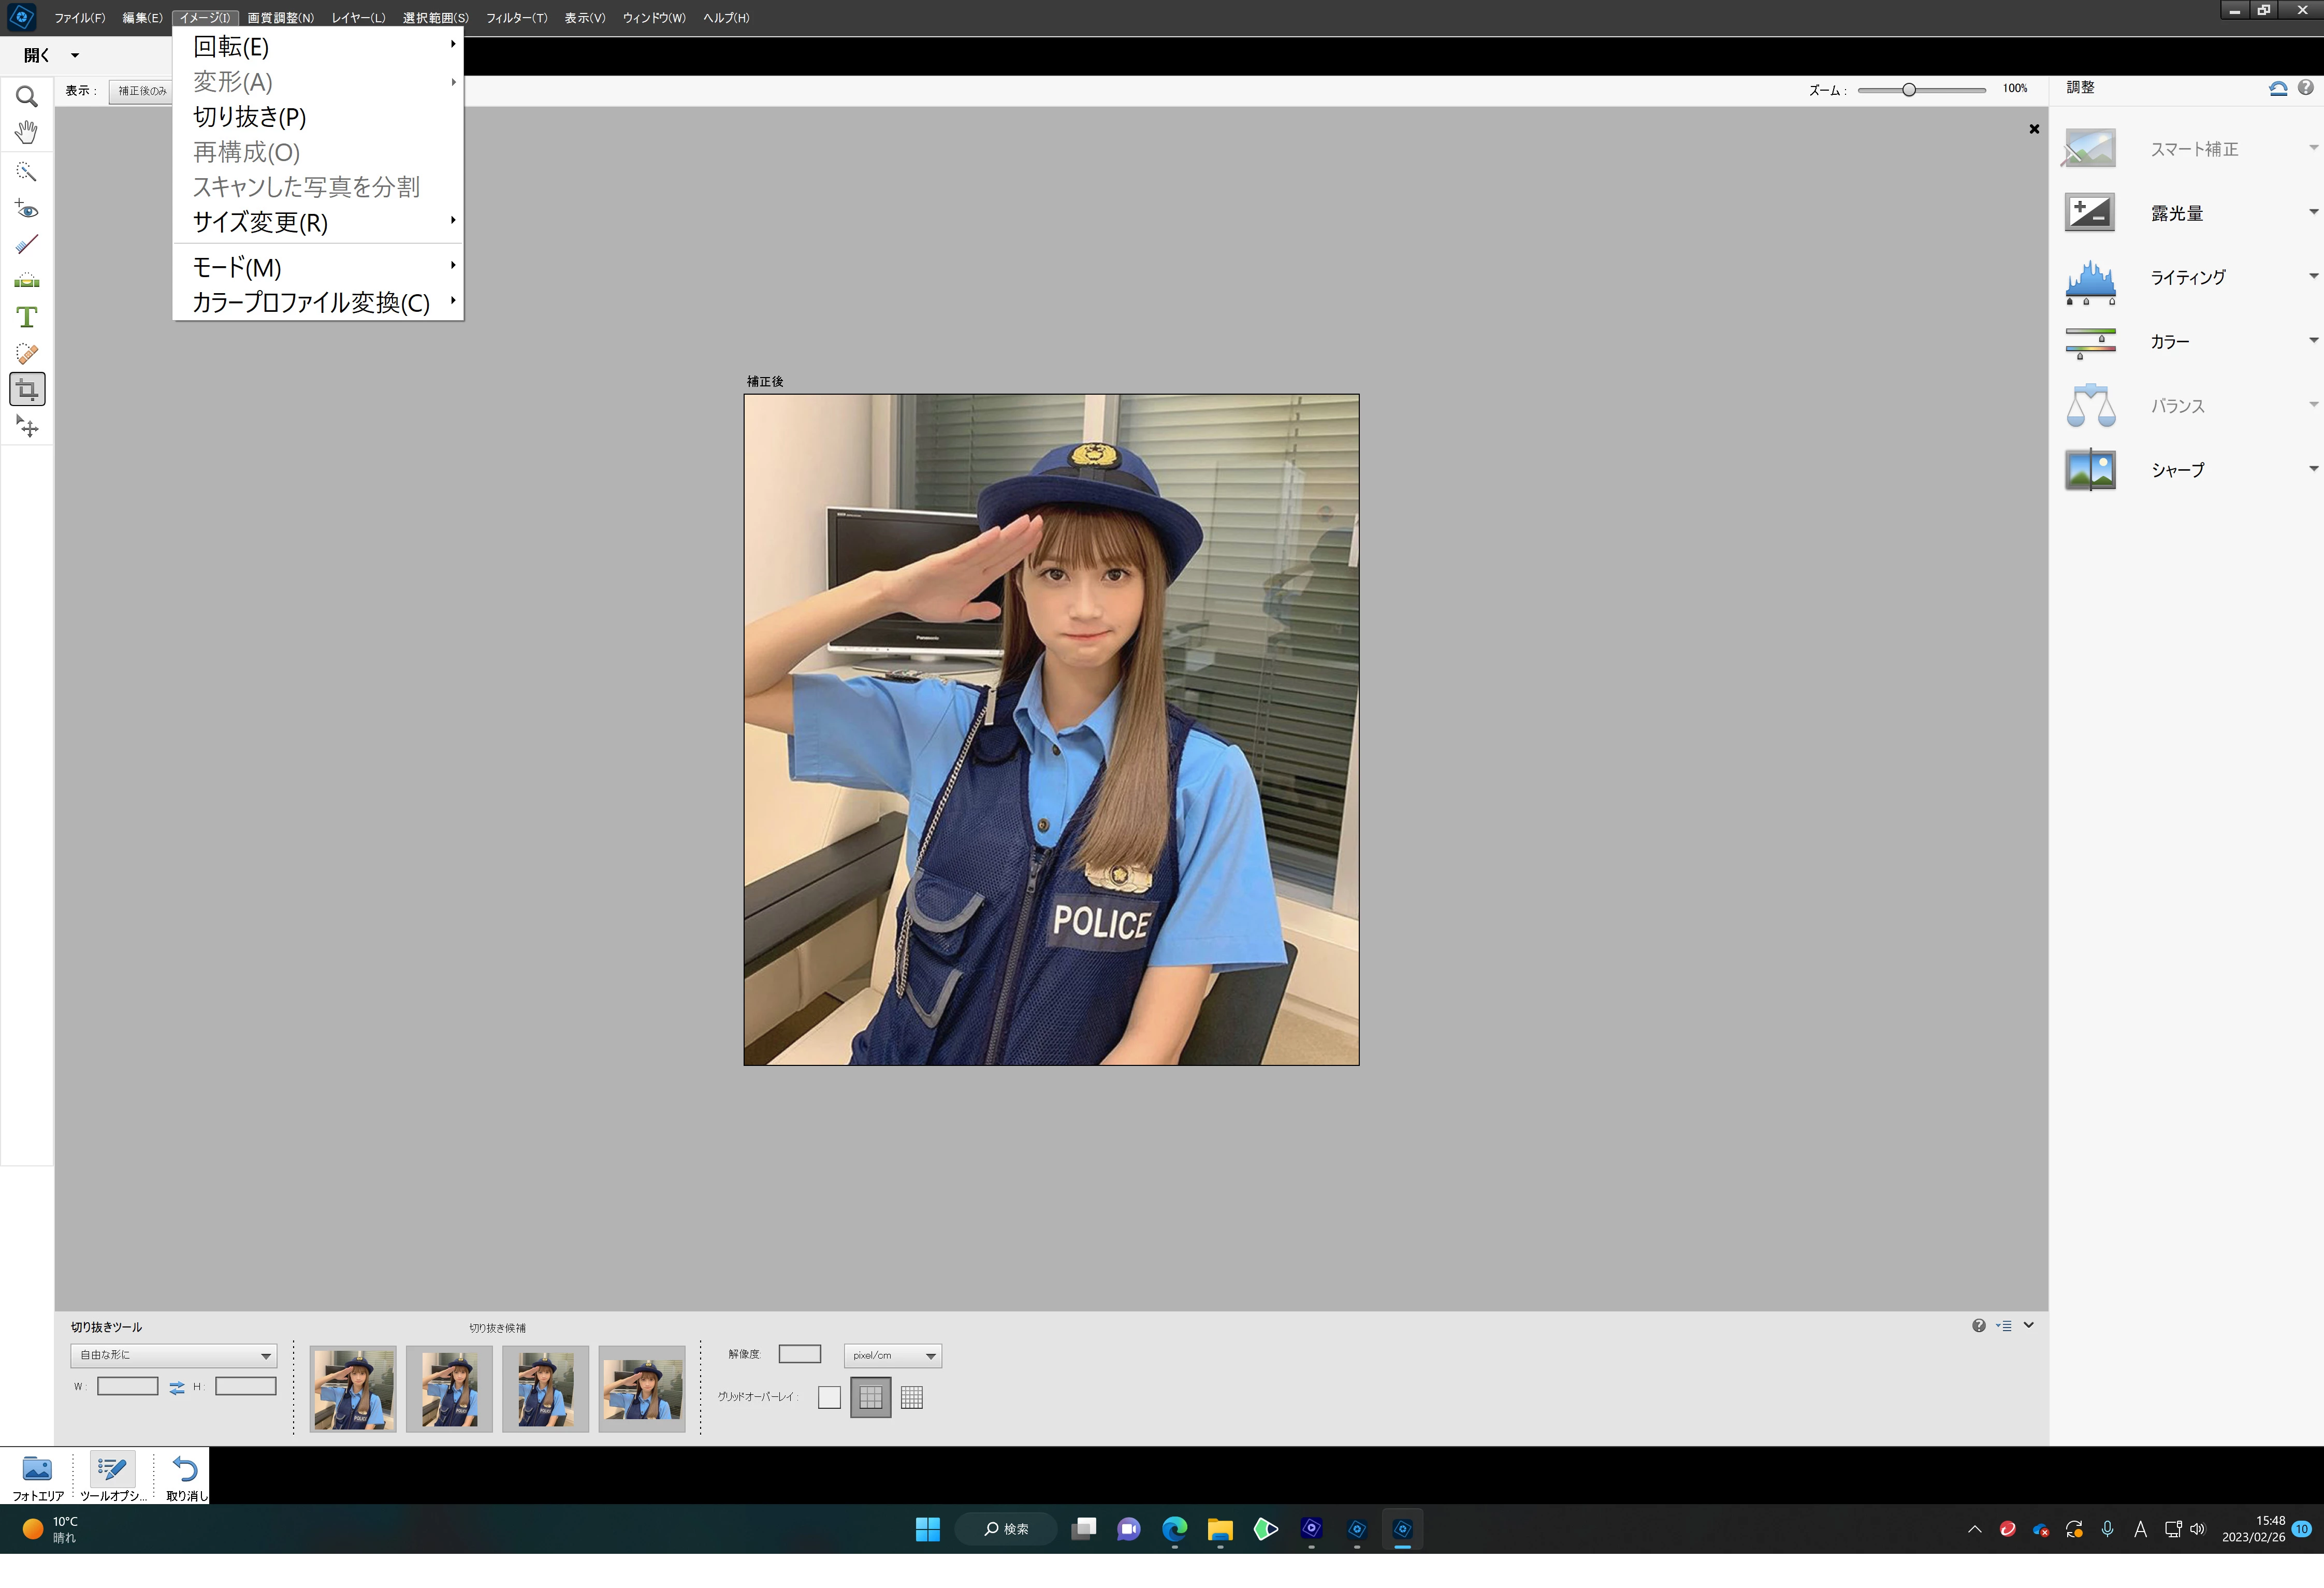Pick the fourth landscape crop suggestion thumbnail
This screenshot has height=1588, width=2324.
point(642,1389)
